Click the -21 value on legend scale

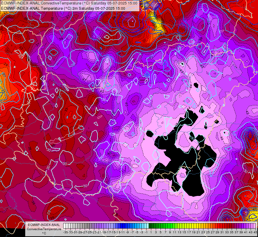pyautogui.click(x=99, y=232)
